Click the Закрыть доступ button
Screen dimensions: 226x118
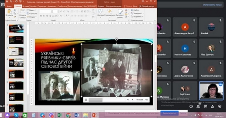click(169, 113)
